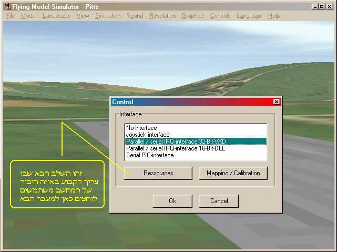This screenshot has width=337, height=252.
Task: Select 'Serial PIC-interface' option
Action: coord(196,155)
